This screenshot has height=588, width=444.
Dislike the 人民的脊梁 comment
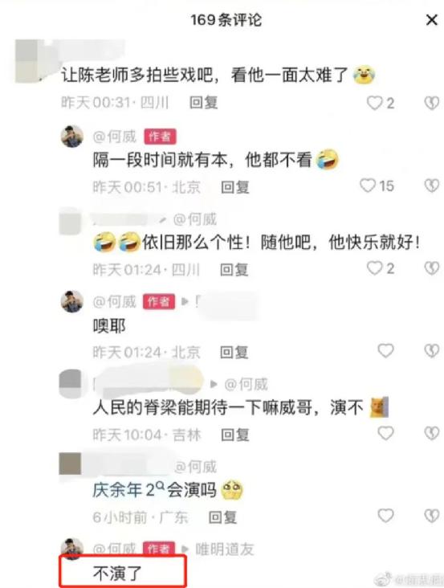431,434
